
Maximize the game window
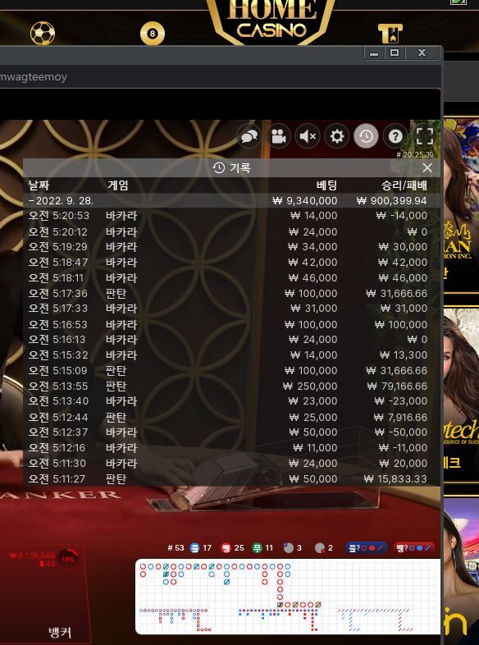point(395,53)
